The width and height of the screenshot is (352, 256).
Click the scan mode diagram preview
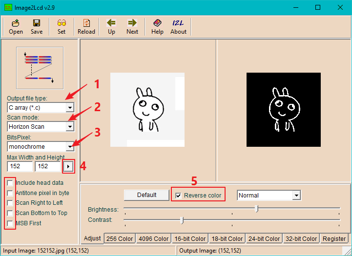[x=40, y=68]
